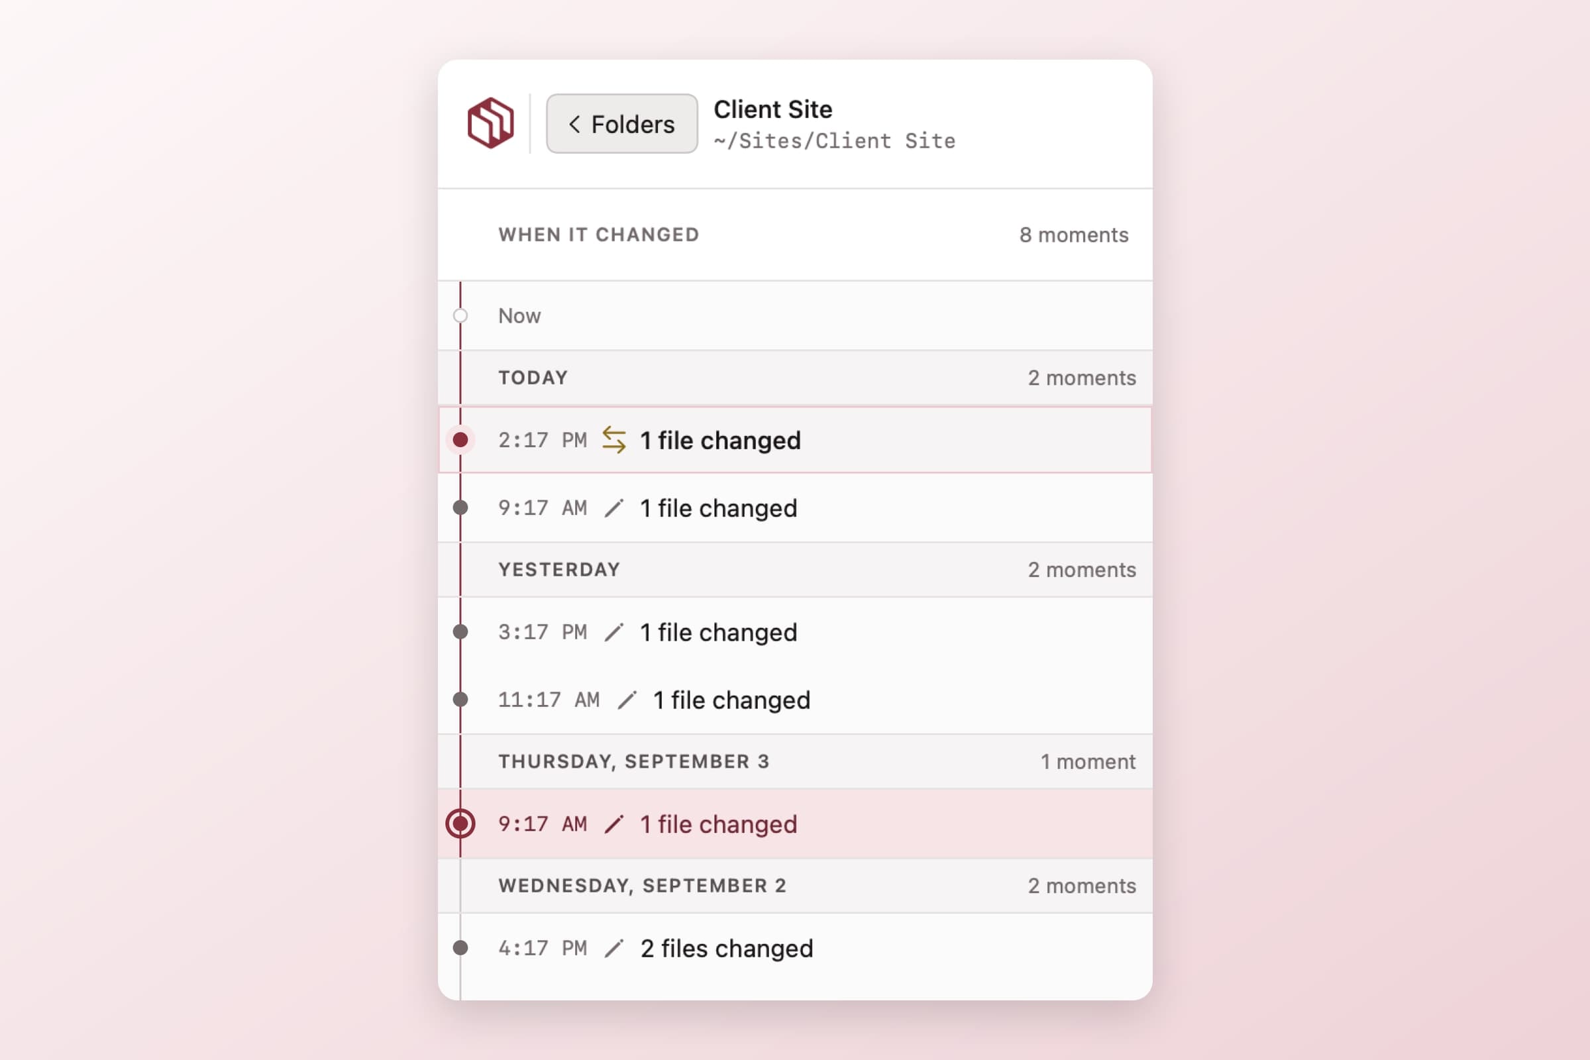Collapse the TODAY section header

[795, 378]
